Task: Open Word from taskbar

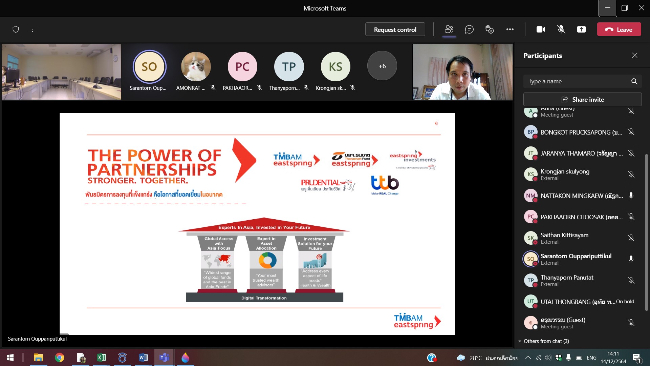Action: click(x=143, y=358)
